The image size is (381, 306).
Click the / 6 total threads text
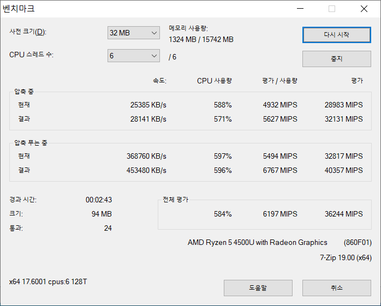click(172, 57)
